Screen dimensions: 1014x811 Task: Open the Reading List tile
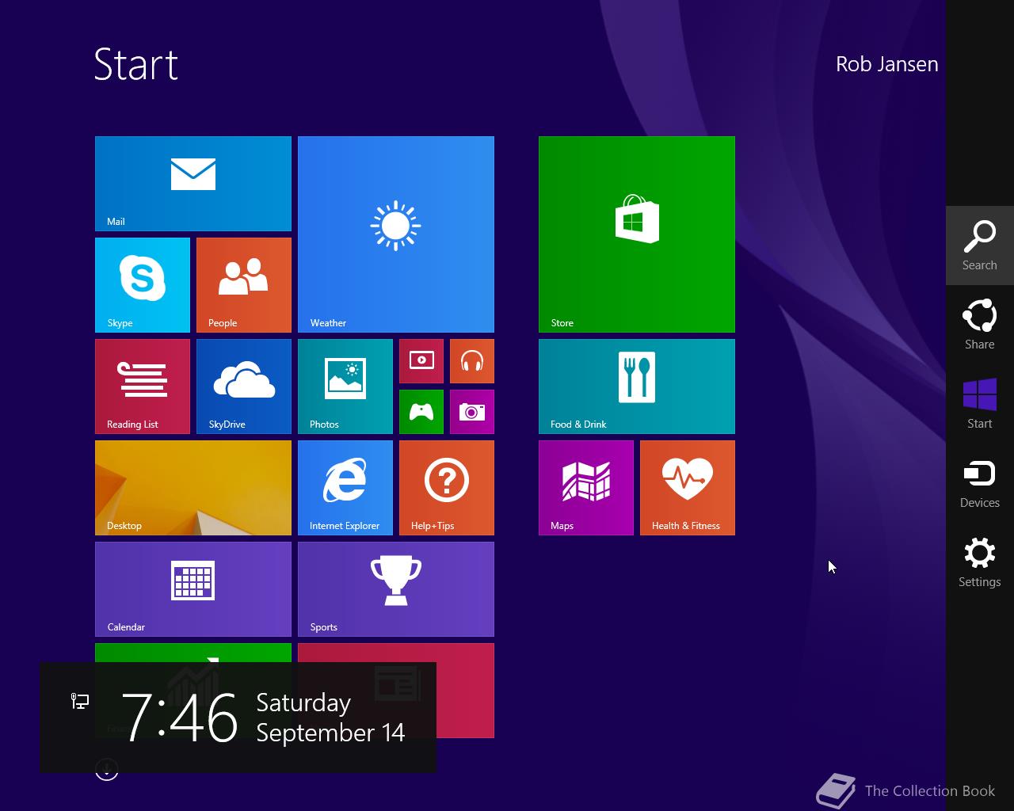click(x=143, y=386)
